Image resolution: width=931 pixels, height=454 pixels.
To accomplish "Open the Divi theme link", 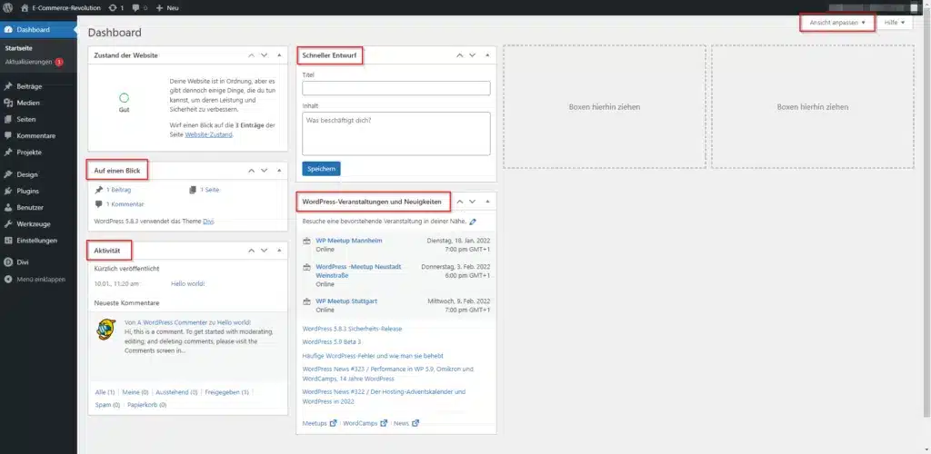I will 208,222.
